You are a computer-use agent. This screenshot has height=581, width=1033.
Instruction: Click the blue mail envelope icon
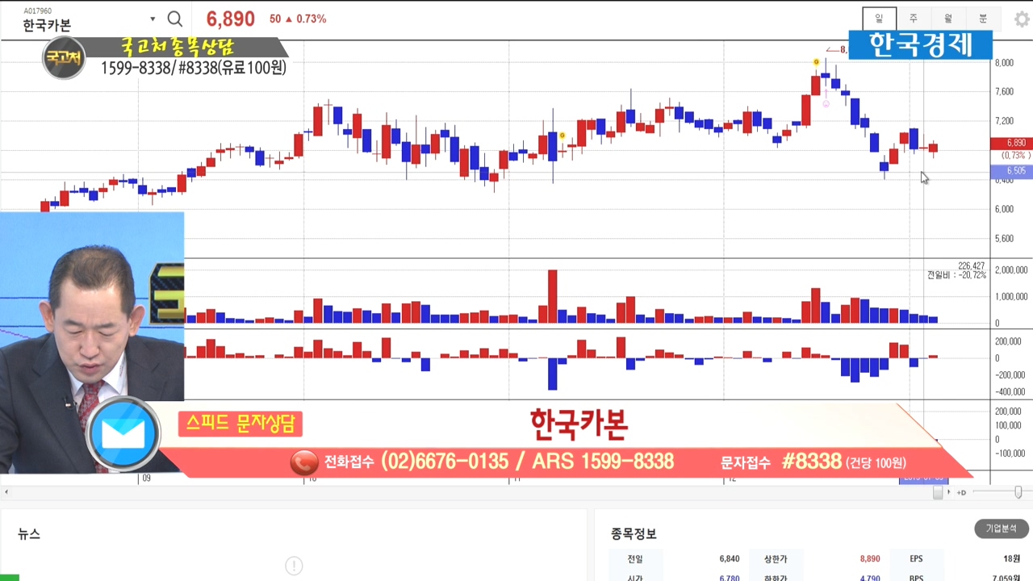click(x=123, y=434)
